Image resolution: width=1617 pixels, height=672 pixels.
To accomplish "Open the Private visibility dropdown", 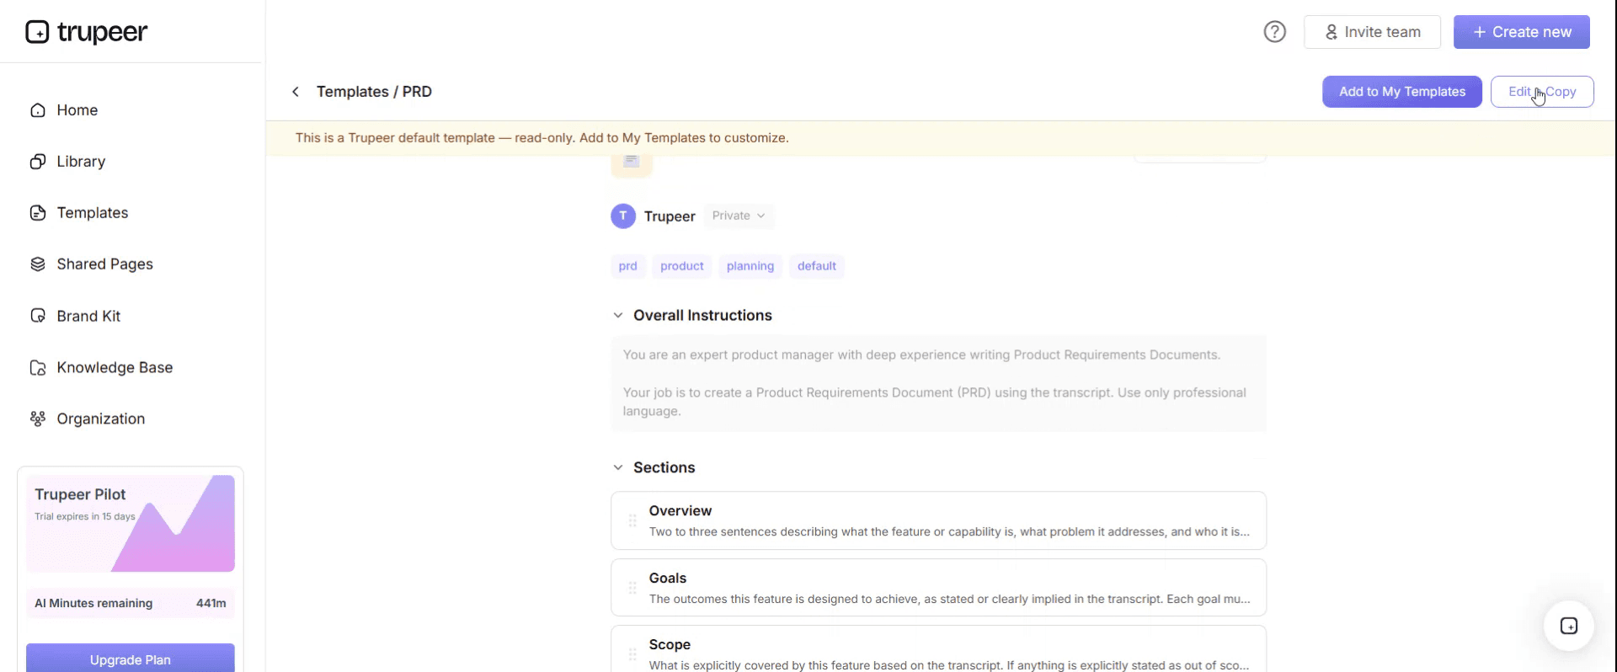I will [739, 216].
